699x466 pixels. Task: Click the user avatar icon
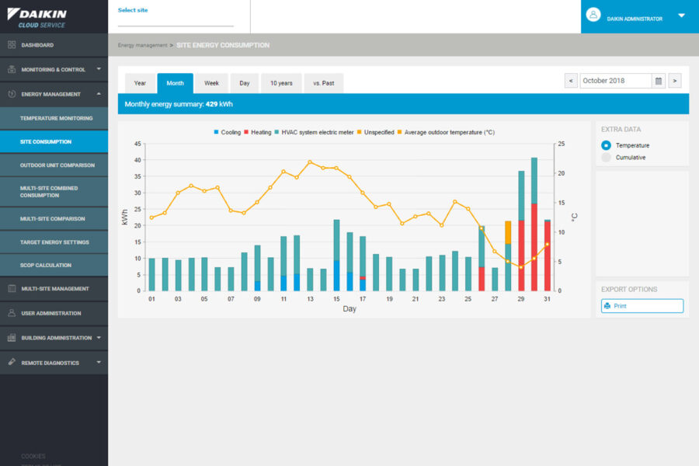[593, 15]
